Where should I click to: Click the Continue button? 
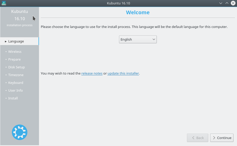[x=222, y=138]
